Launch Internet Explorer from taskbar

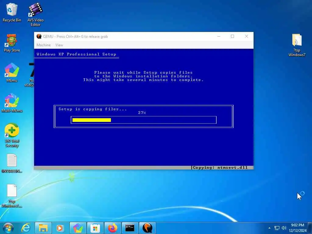tap(26, 228)
